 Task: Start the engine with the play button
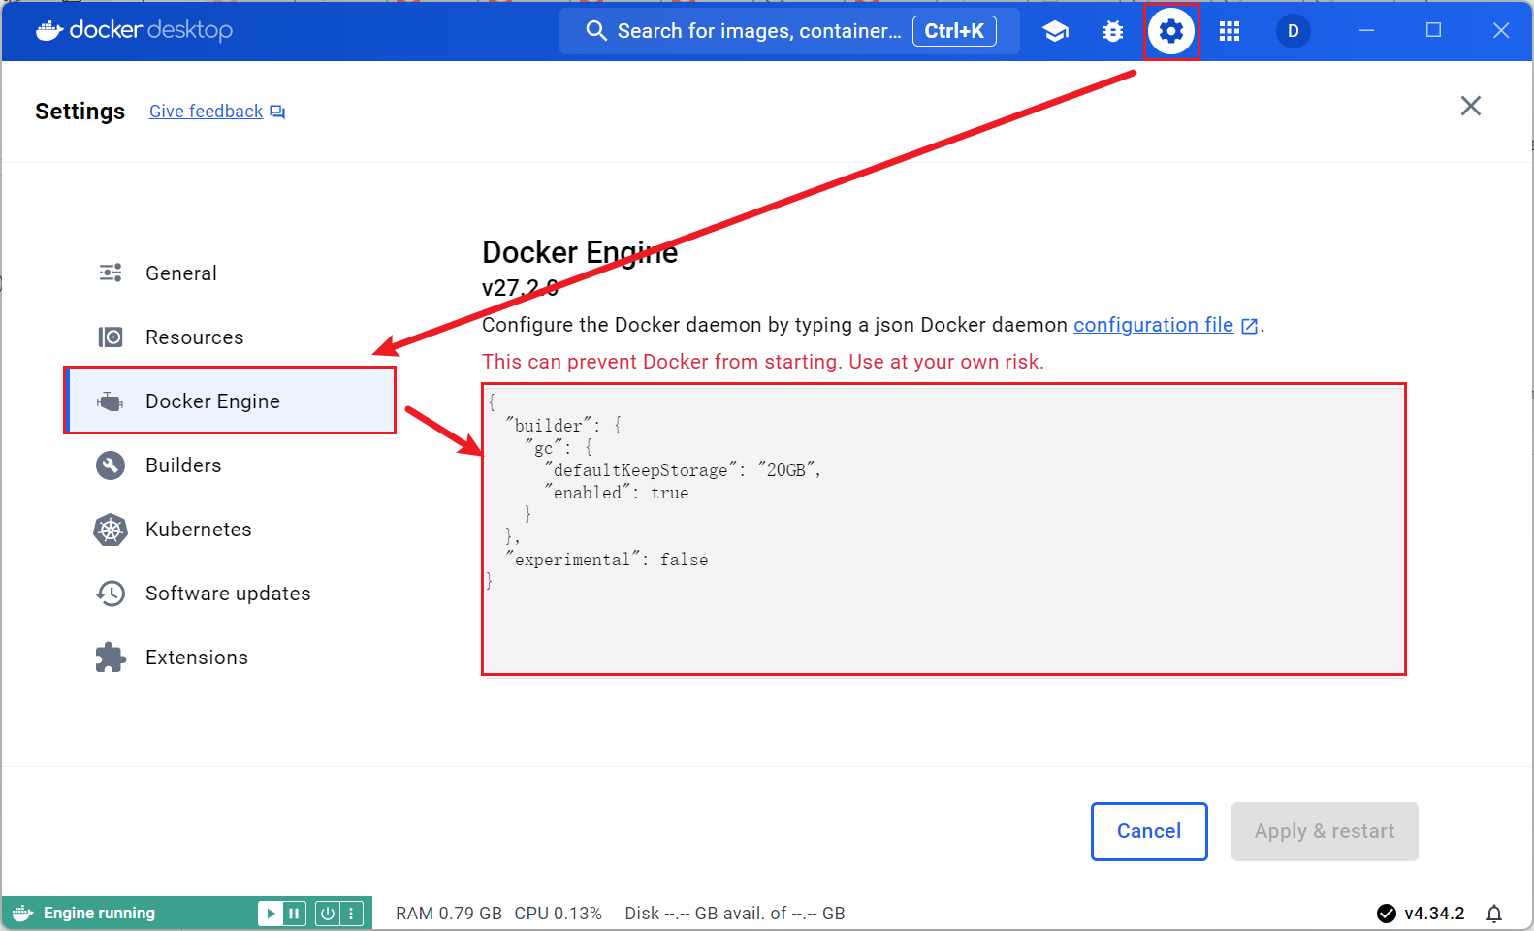271,913
